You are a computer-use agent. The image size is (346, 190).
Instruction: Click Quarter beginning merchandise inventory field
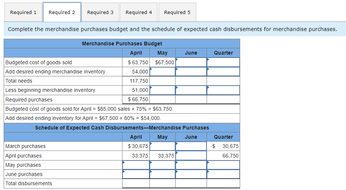tap(223, 90)
